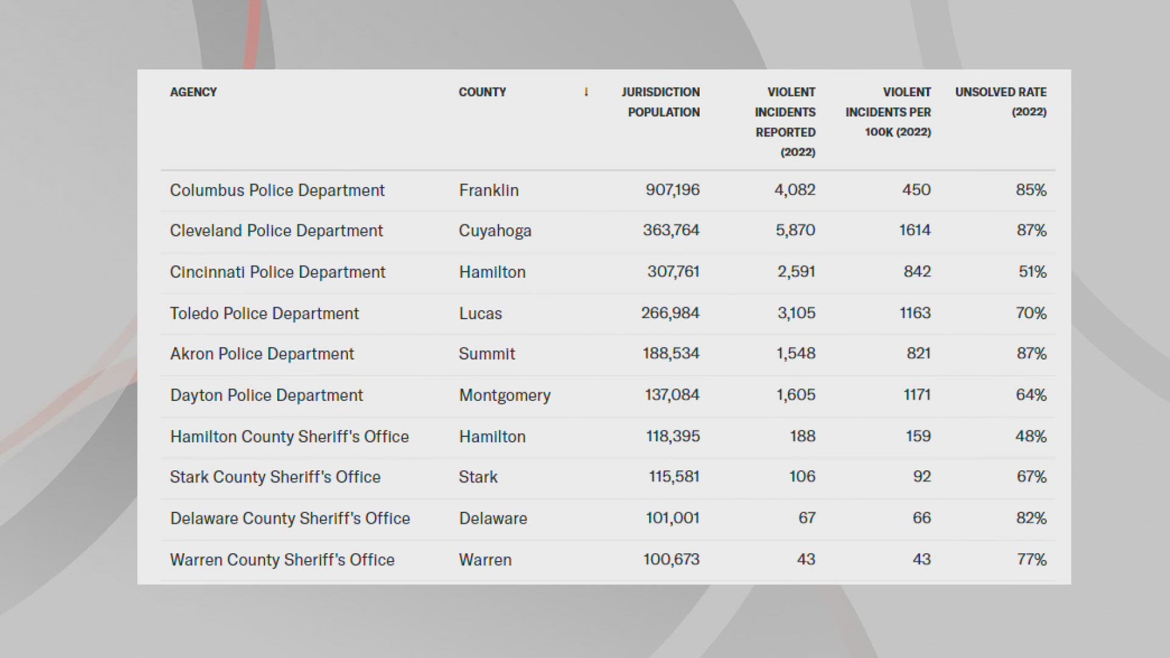
Task: Click the Warren county cell
Action: coord(486,560)
